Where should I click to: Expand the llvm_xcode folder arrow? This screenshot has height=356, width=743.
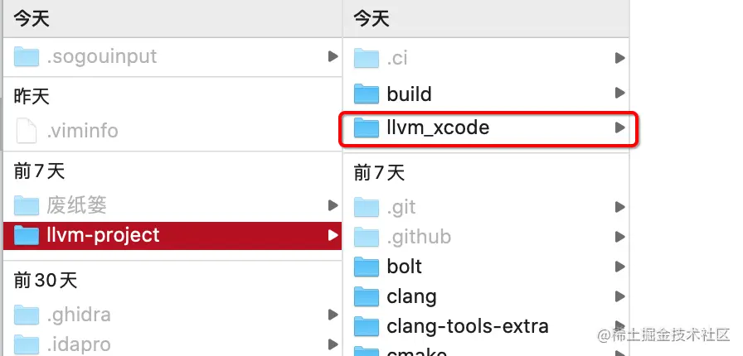point(619,127)
